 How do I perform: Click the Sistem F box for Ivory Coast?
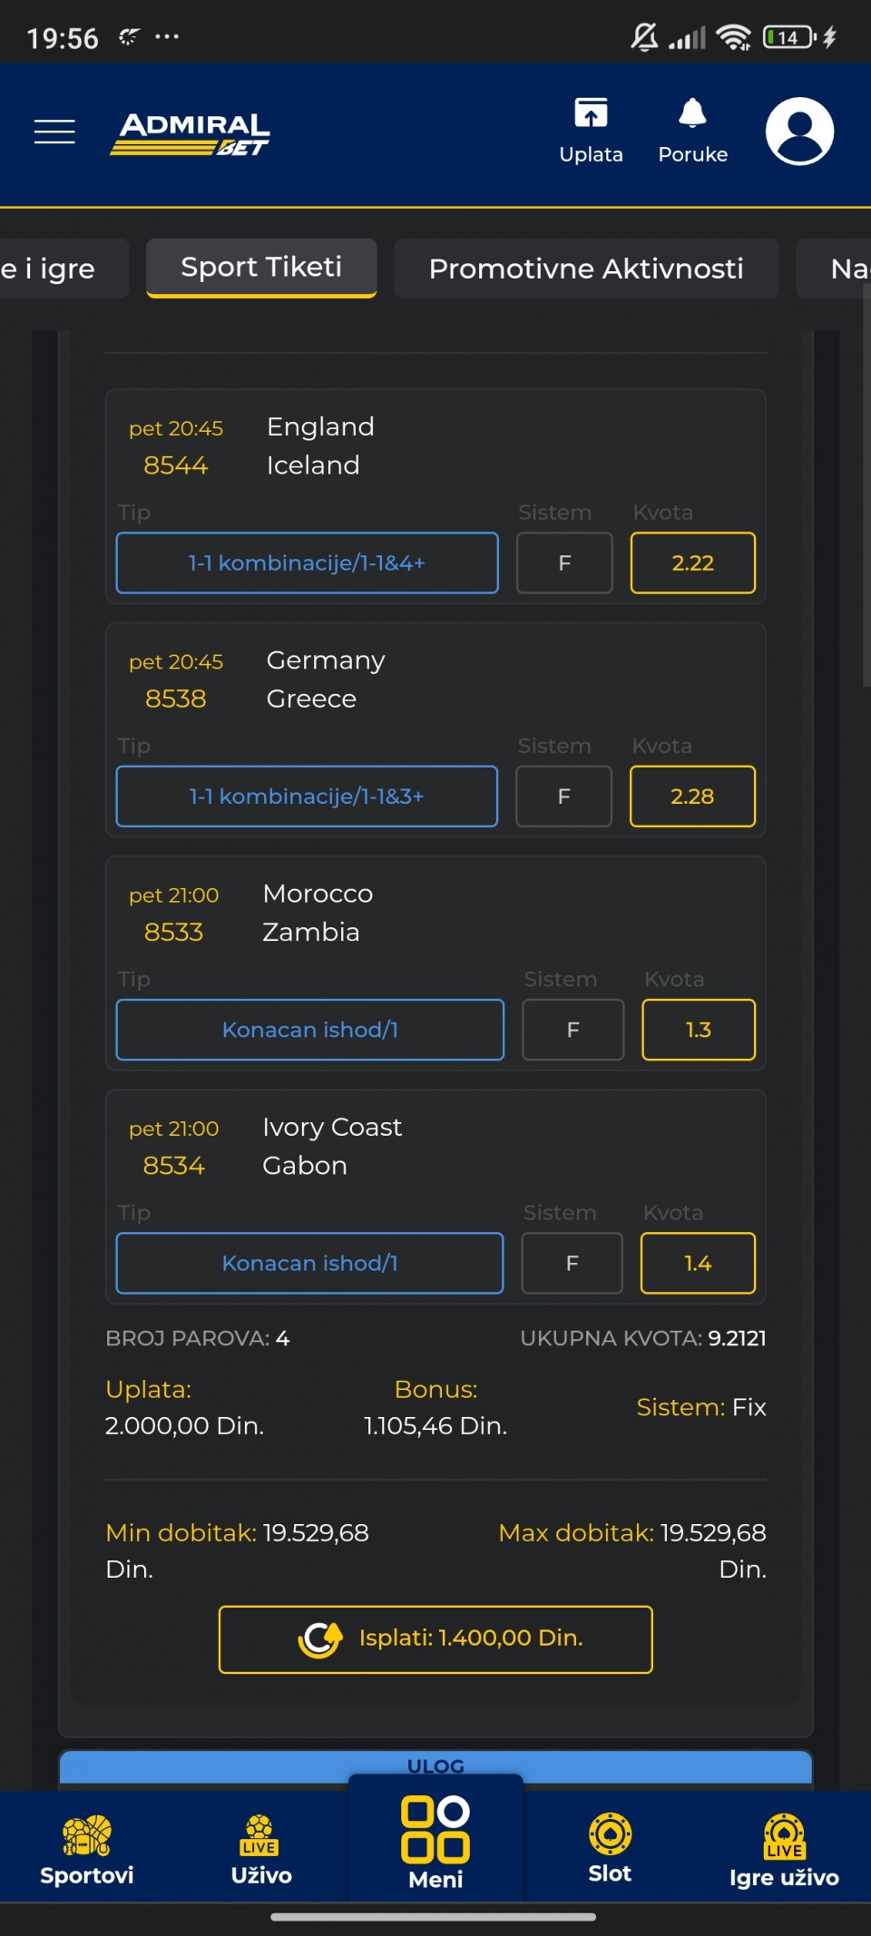point(572,1263)
